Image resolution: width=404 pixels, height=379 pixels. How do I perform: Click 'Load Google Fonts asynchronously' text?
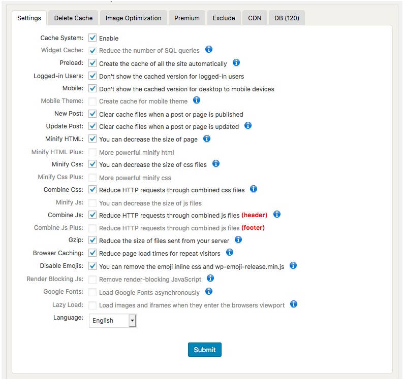coord(149,293)
